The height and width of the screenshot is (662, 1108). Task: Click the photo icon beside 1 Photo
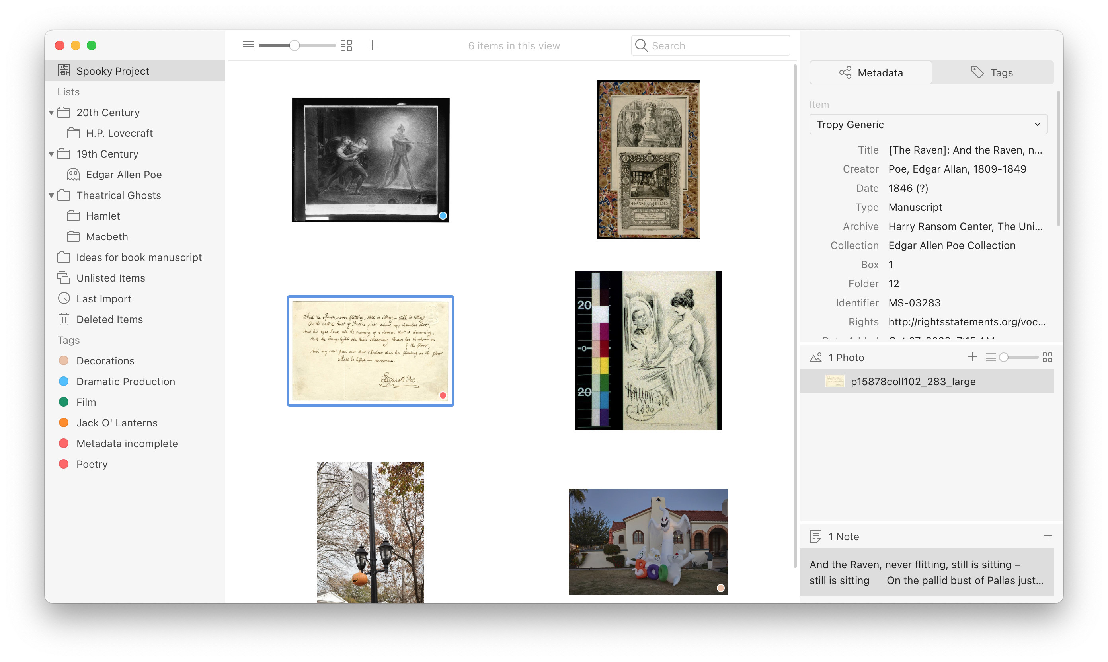click(816, 357)
